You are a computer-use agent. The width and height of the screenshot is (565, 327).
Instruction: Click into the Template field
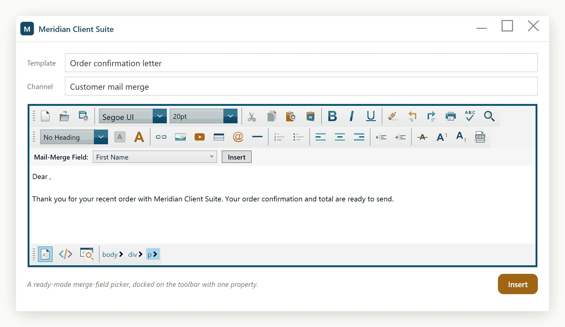pyautogui.click(x=301, y=63)
